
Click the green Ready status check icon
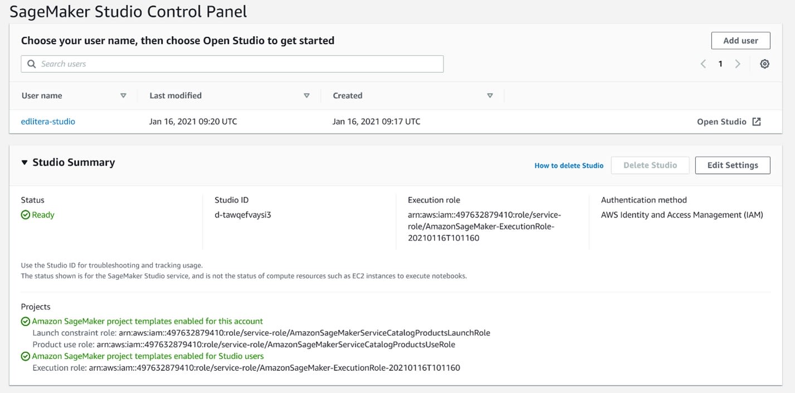coord(26,215)
